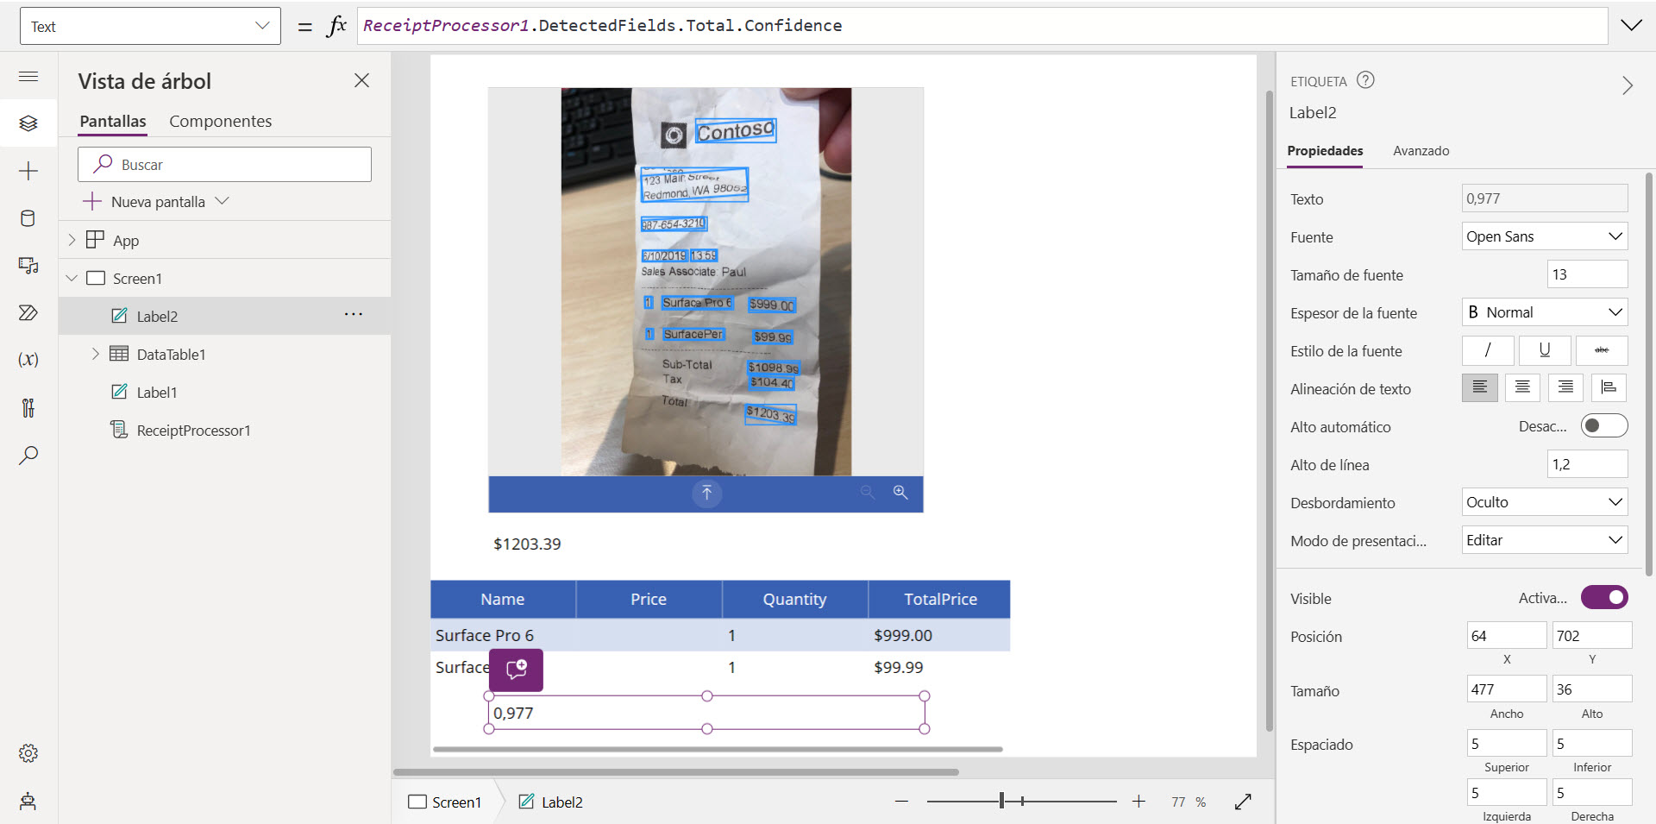The height and width of the screenshot is (824, 1656).
Task: Align text center
Action: pyautogui.click(x=1523, y=387)
